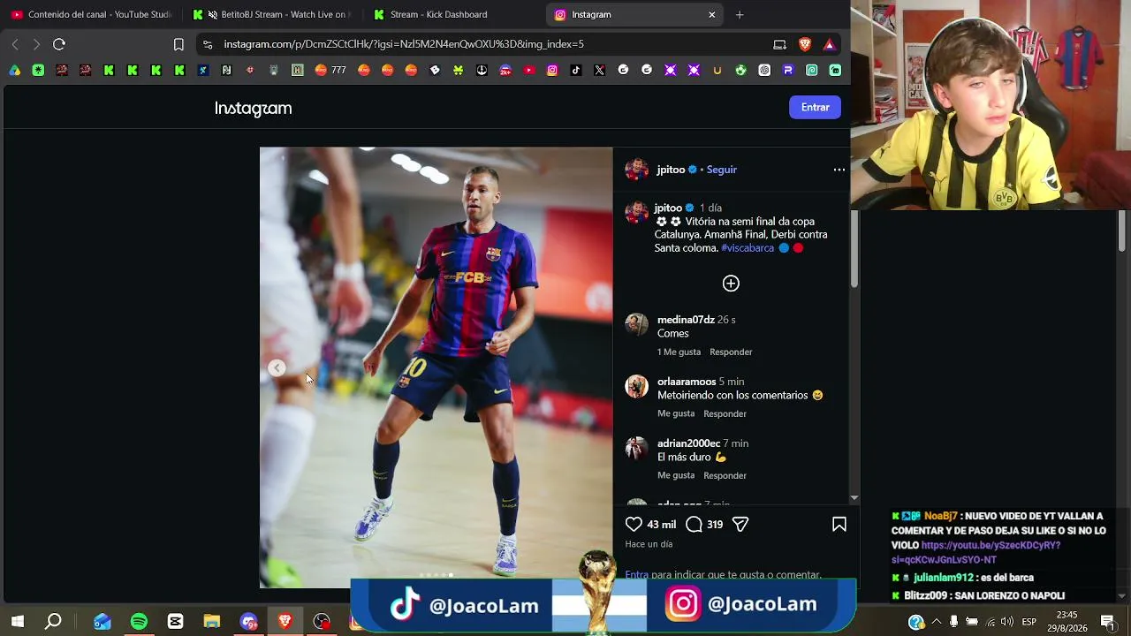Screen dimensions: 1131x636
Task: Open the Brave Shields lion icon
Action: tap(805, 44)
